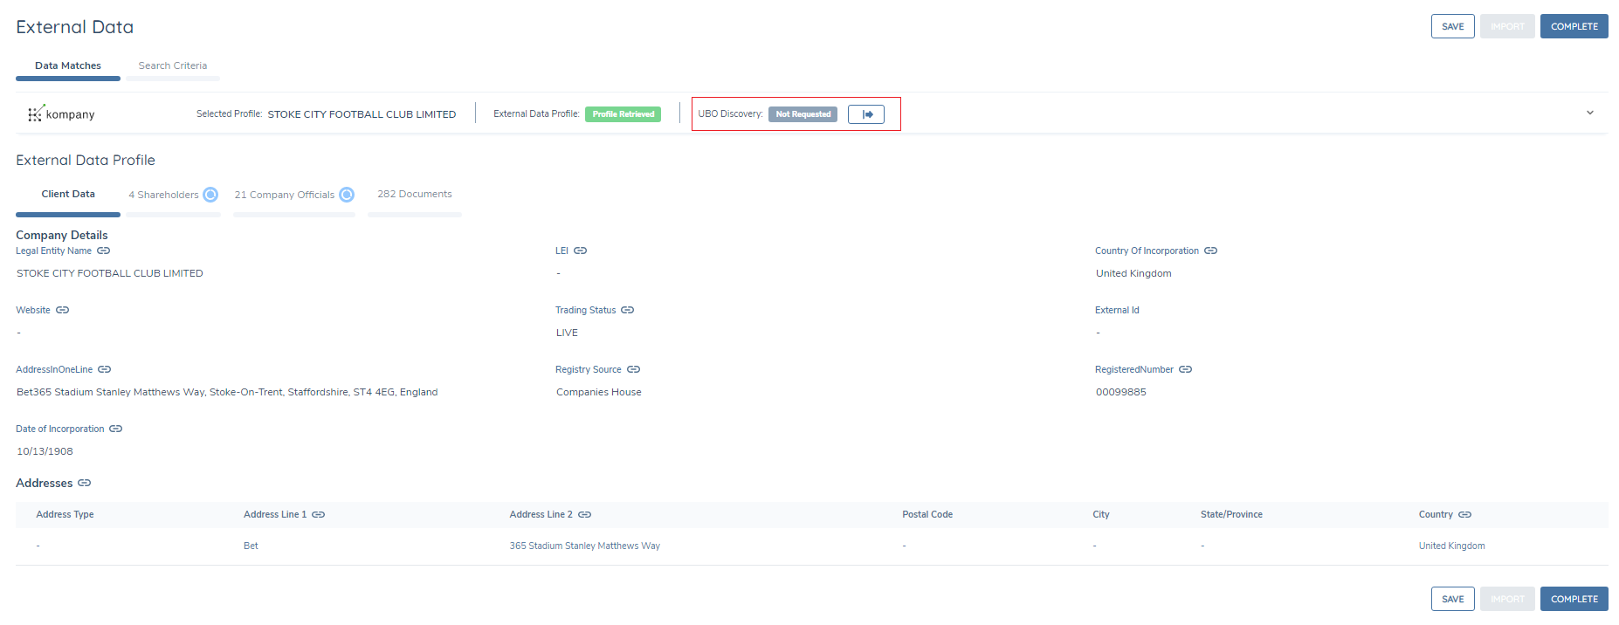Click link icon beside RegisteredNumber
Viewport: 1619px width, 625px height.
point(1185,369)
